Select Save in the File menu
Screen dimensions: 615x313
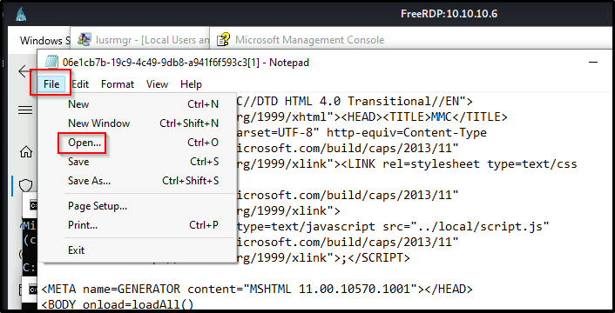144,161
